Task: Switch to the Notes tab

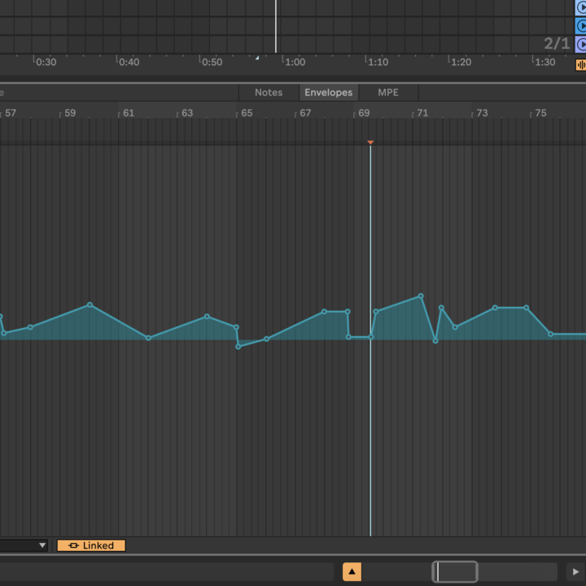Action: pyautogui.click(x=269, y=93)
